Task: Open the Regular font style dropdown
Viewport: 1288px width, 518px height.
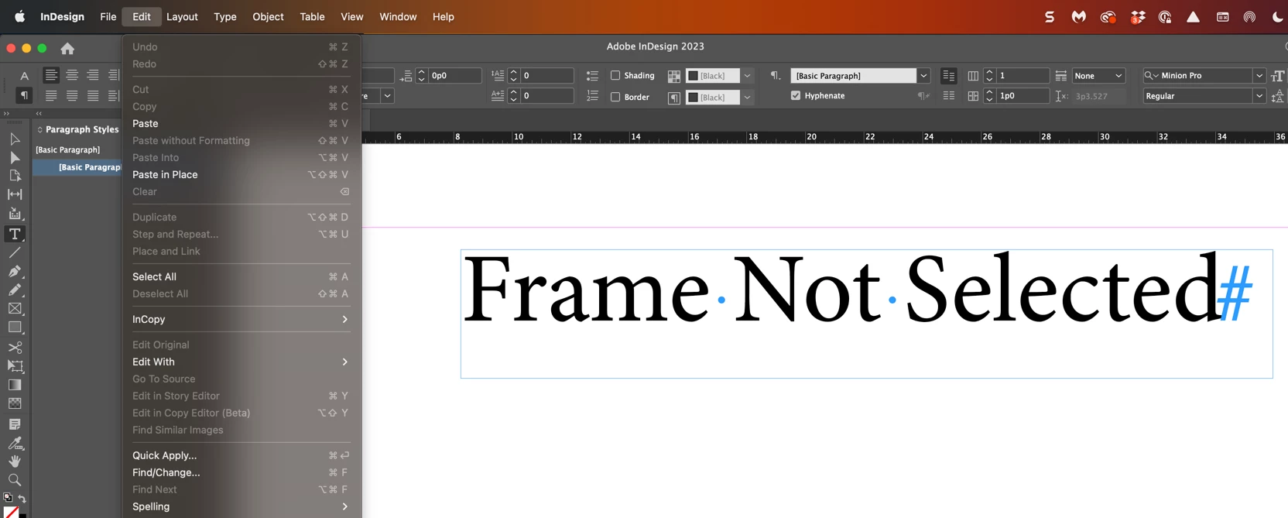Action: click(x=1259, y=96)
